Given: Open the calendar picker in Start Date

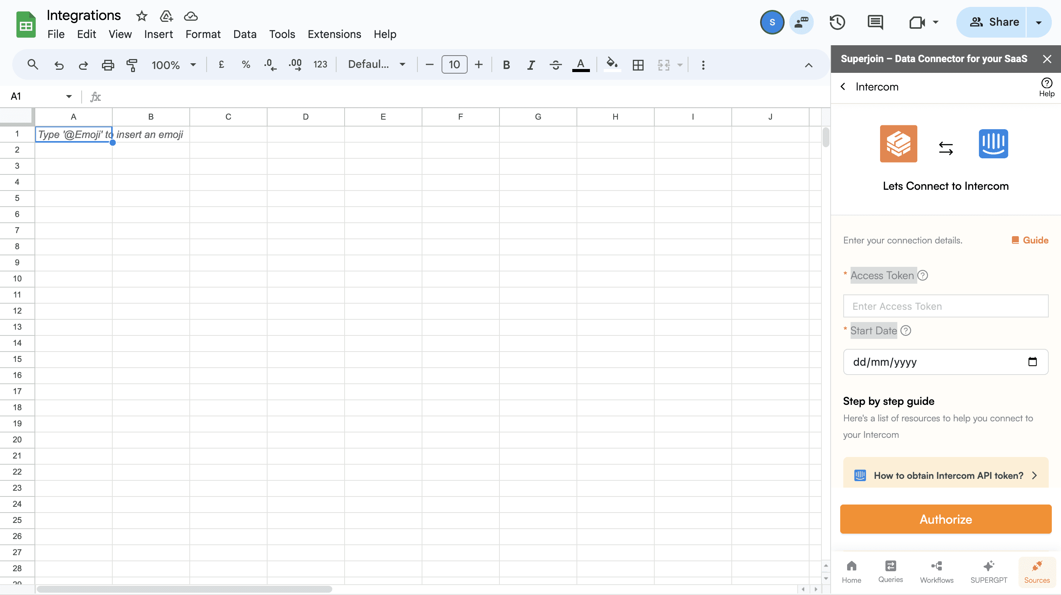Looking at the screenshot, I should click(x=1032, y=362).
